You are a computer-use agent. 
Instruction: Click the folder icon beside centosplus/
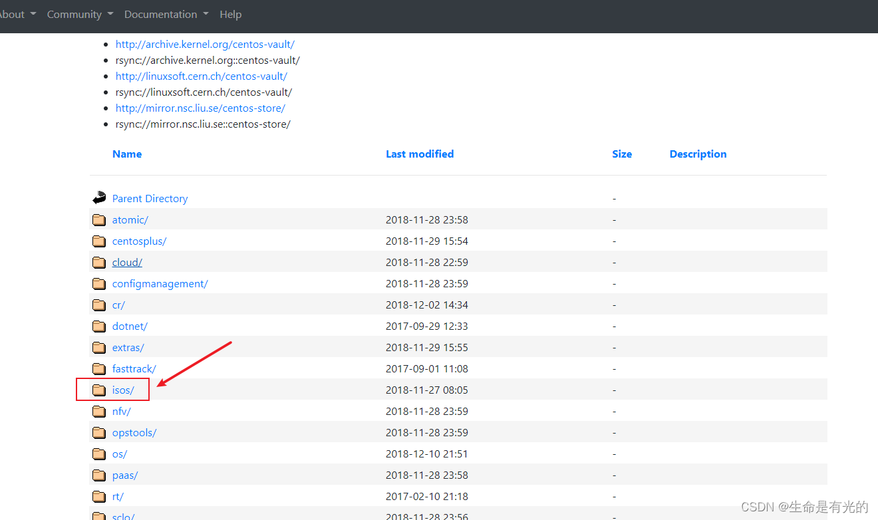(x=99, y=241)
